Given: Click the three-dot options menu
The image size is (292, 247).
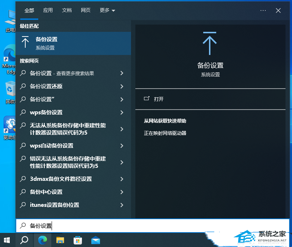Looking at the screenshot, I should point(263,10).
